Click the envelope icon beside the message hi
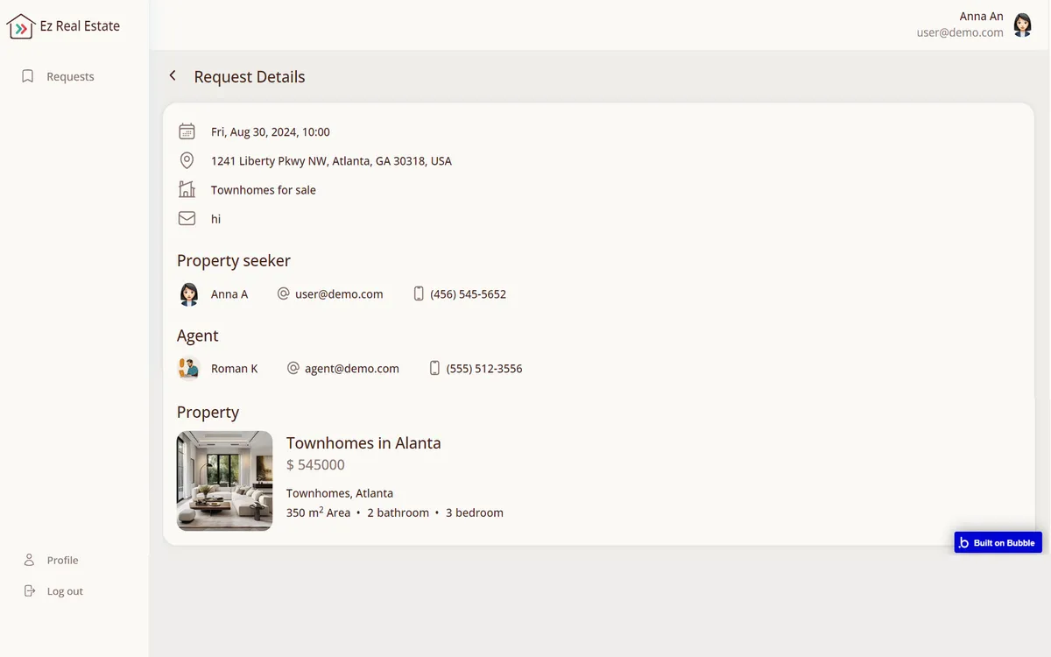This screenshot has width=1051, height=657. pos(187,218)
